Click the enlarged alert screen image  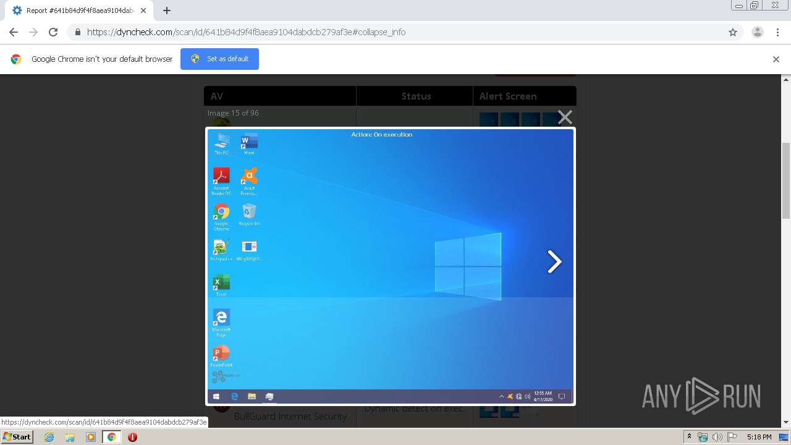(x=391, y=266)
